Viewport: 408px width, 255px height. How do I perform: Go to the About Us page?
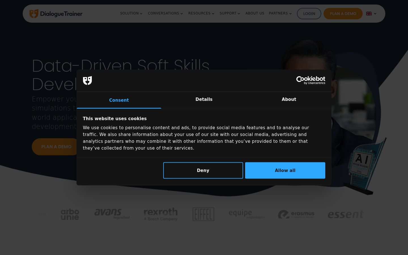(x=255, y=13)
